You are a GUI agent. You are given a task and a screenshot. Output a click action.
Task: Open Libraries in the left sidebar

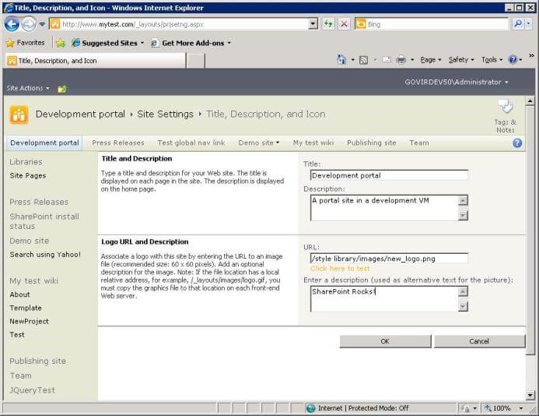point(26,161)
